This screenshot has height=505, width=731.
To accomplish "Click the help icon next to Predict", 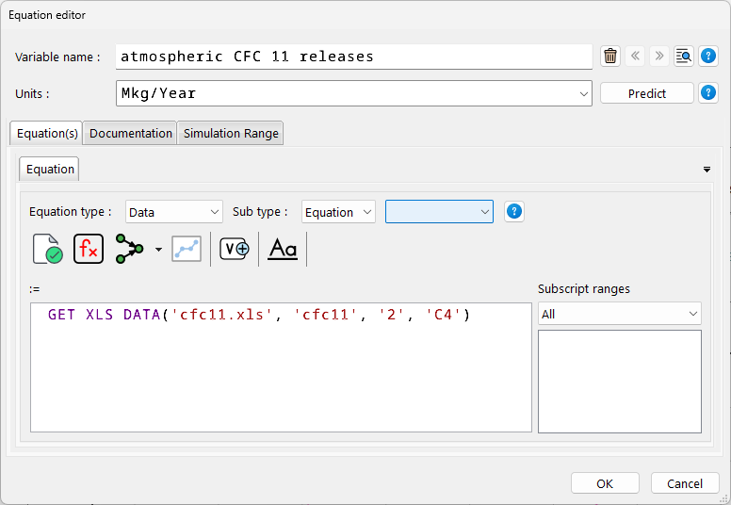I will click(708, 93).
